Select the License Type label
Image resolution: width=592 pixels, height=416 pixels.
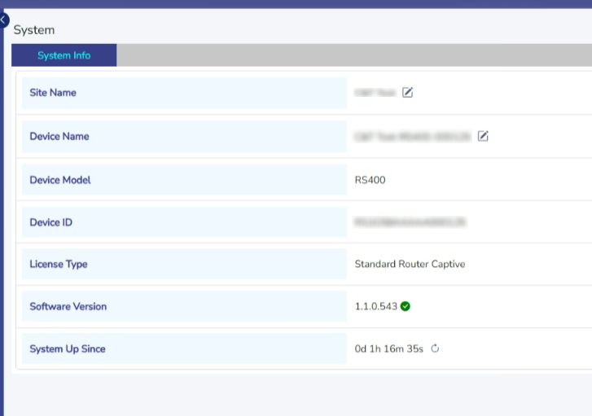[59, 265]
